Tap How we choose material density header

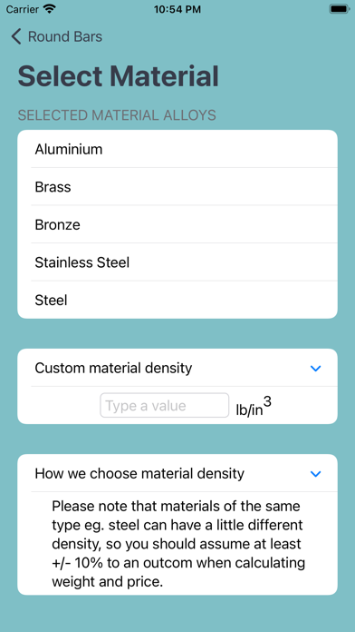[x=177, y=473]
